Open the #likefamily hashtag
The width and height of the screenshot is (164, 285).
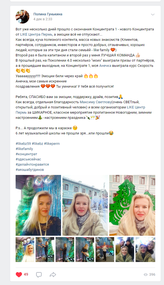24,149
